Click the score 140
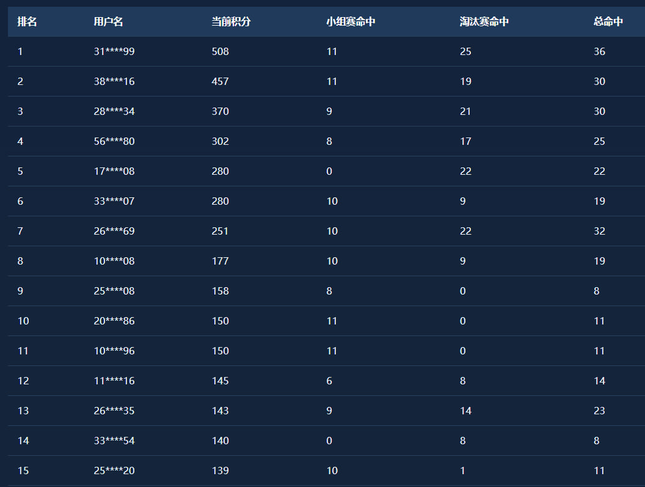Viewport: 645px width, 487px height. point(220,441)
